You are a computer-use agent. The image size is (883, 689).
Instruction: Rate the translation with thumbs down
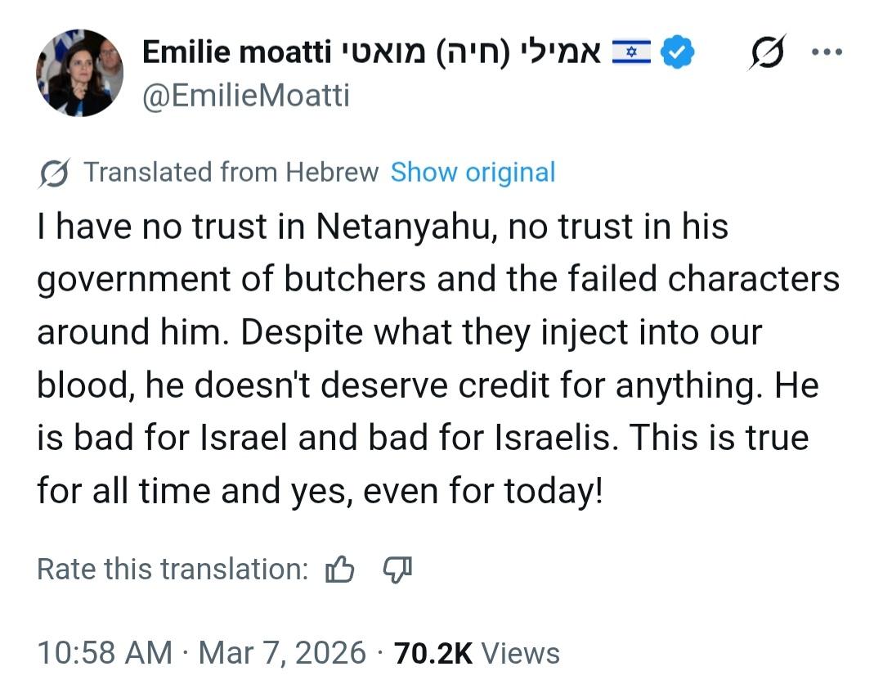397,570
